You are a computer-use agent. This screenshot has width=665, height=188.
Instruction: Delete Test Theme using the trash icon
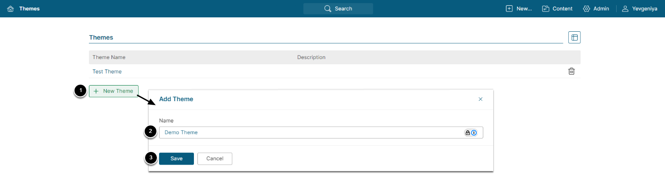point(571,71)
